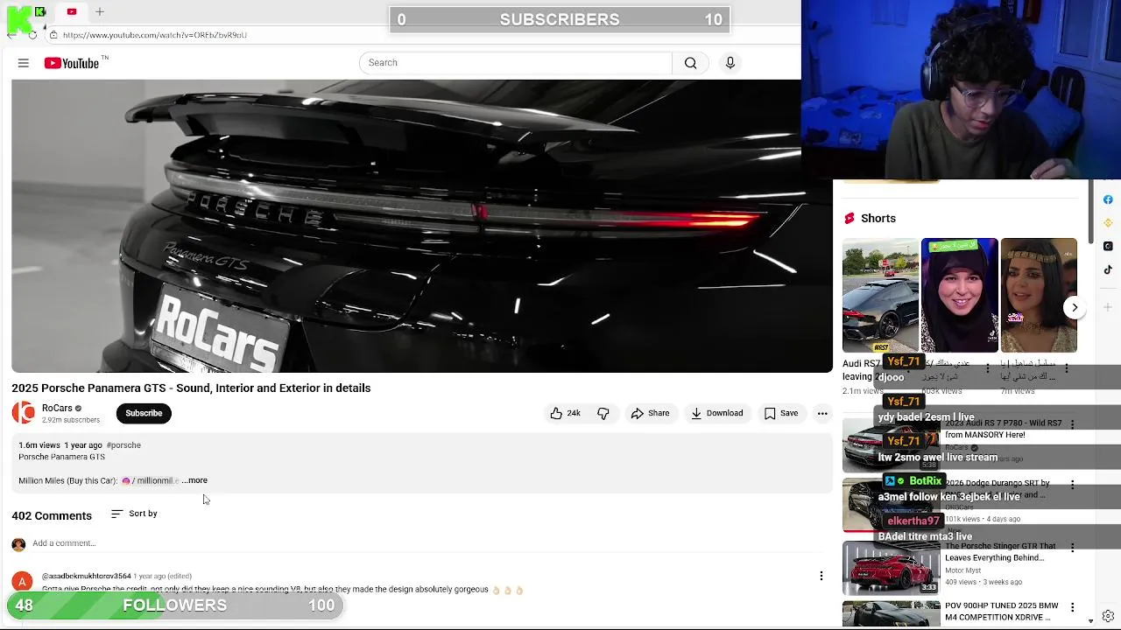Open the millionmil Instagram link in description
The image size is (1121, 630).
[151, 480]
